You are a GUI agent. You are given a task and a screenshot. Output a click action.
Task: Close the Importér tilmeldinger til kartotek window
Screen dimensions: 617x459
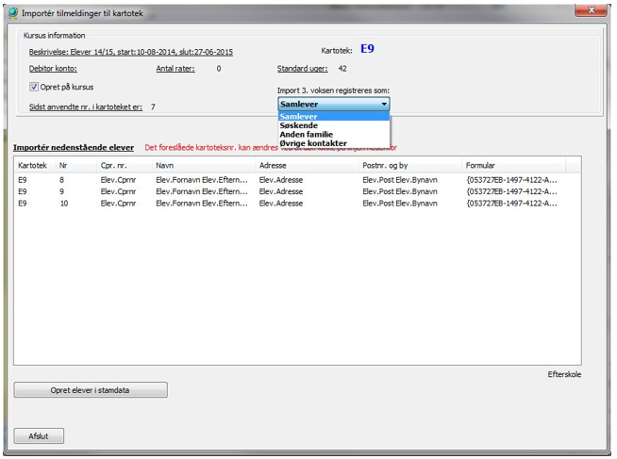coord(591,10)
